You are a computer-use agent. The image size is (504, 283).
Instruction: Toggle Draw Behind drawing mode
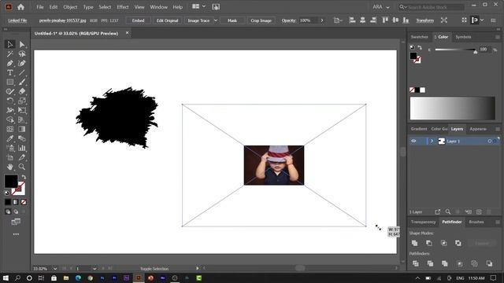click(x=16, y=211)
